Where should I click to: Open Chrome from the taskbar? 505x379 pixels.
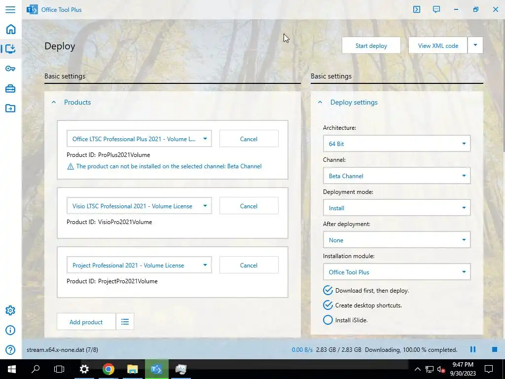[x=108, y=369]
